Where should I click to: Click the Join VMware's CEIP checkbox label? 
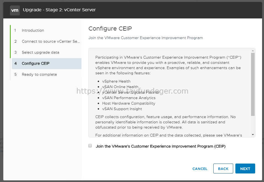point(160,146)
